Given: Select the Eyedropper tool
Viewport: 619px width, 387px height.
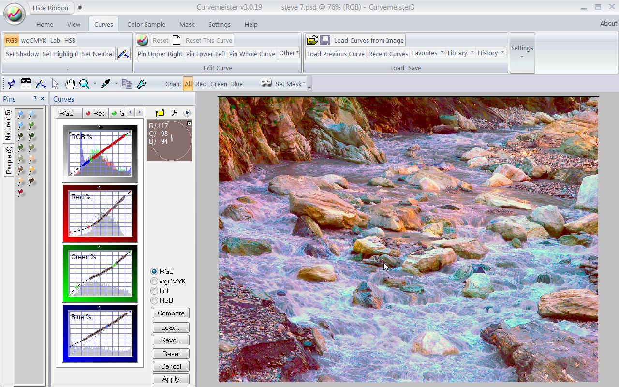Looking at the screenshot, I should click(x=106, y=84).
